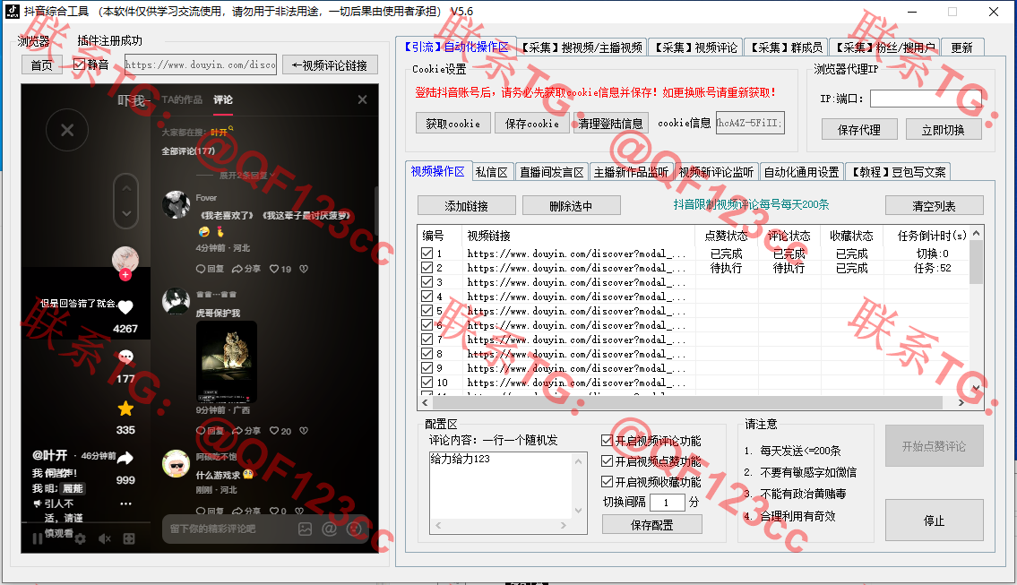
Task: Share the video using the 999 arrow icon
Action: [125, 458]
